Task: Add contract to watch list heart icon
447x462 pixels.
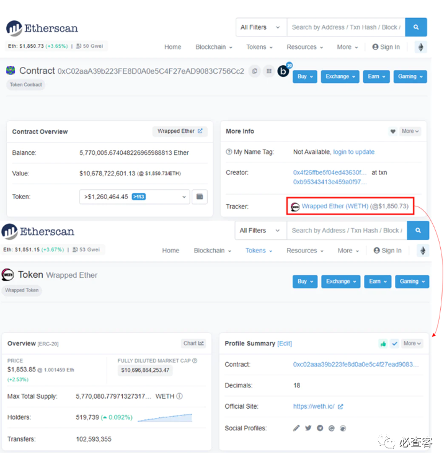Action: pyautogui.click(x=393, y=131)
